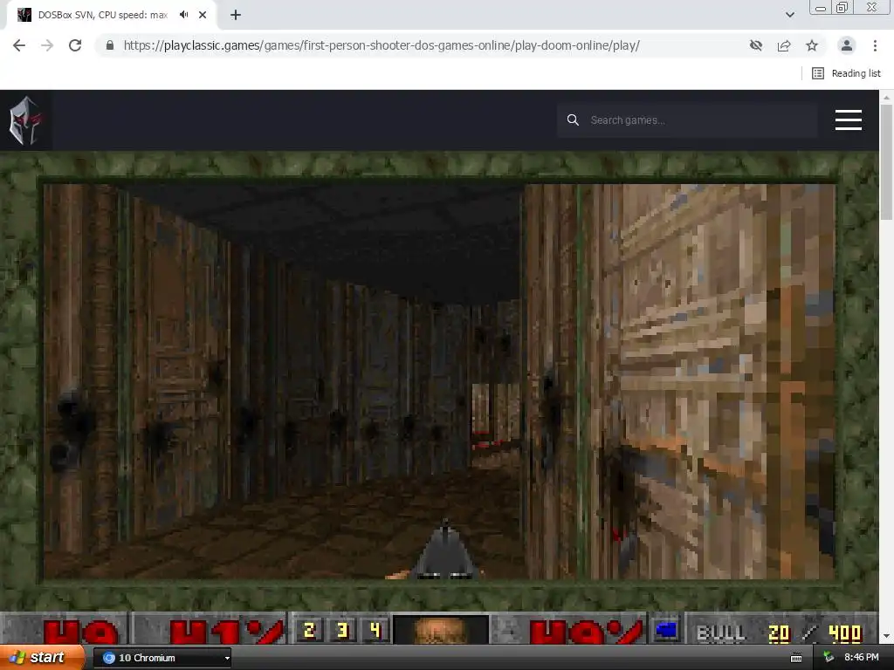The image size is (894, 670).
Task: Click the BULL ammo count row
Action: [x=780, y=632]
